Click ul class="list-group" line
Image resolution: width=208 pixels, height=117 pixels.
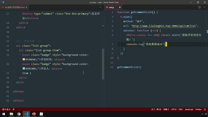click(x=33, y=46)
